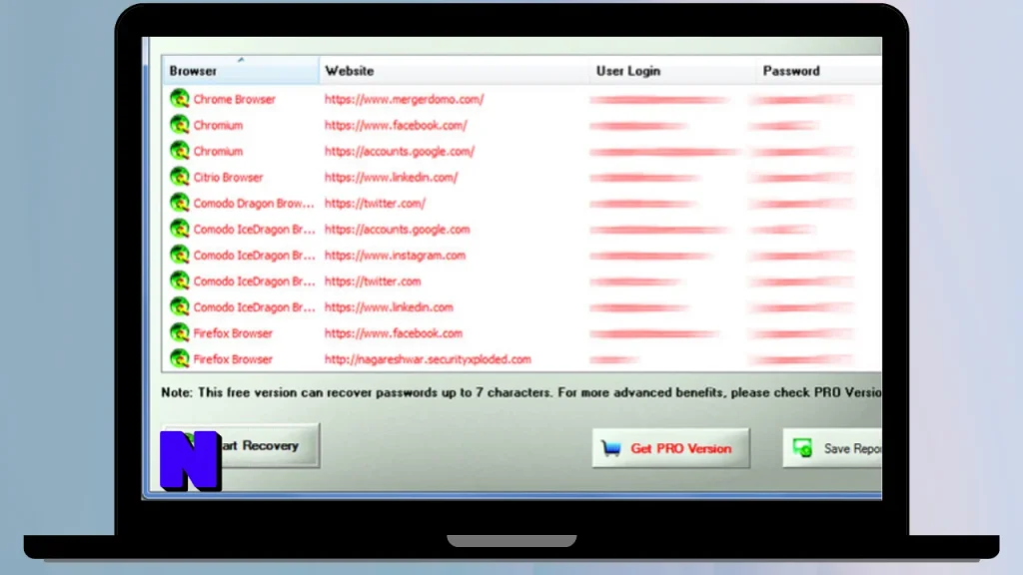Click the blurred user login for securityxploded.com
This screenshot has width=1023, height=575.
pos(614,359)
